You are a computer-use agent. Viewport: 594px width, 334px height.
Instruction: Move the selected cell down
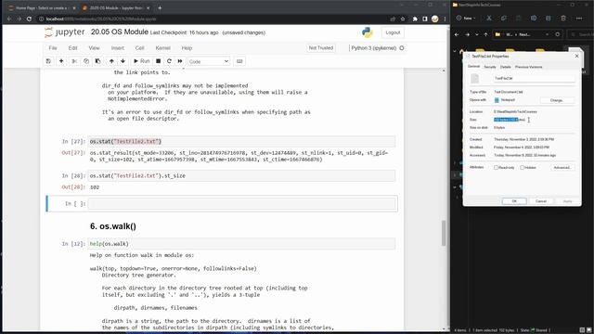(x=123, y=61)
